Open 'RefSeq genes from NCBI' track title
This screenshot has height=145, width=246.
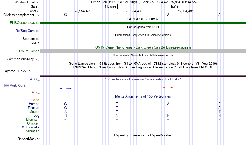[143, 27]
